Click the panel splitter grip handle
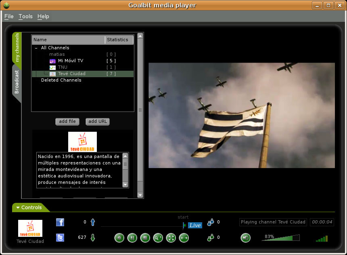The height and width of the screenshot is (255, 347). coord(140,110)
